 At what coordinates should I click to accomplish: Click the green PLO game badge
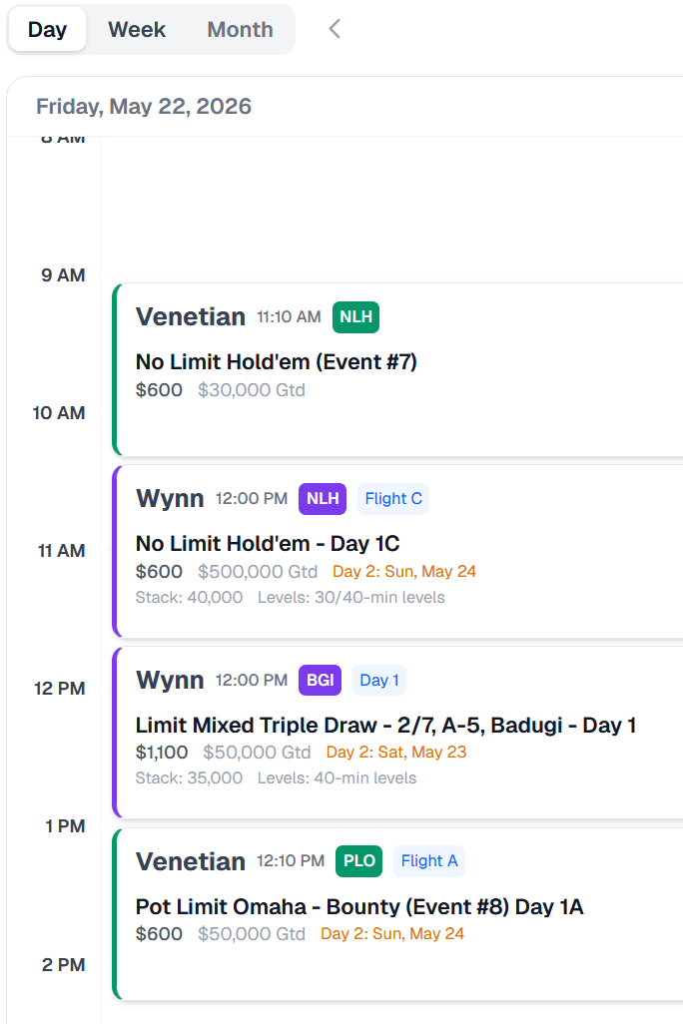click(358, 861)
